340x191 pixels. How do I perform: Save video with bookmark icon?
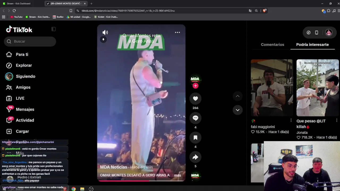[x=195, y=137]
